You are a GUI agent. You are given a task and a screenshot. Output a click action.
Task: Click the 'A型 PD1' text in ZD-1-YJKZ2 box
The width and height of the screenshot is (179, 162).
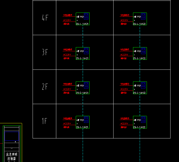pyautogui.click(x=137, y=120)
